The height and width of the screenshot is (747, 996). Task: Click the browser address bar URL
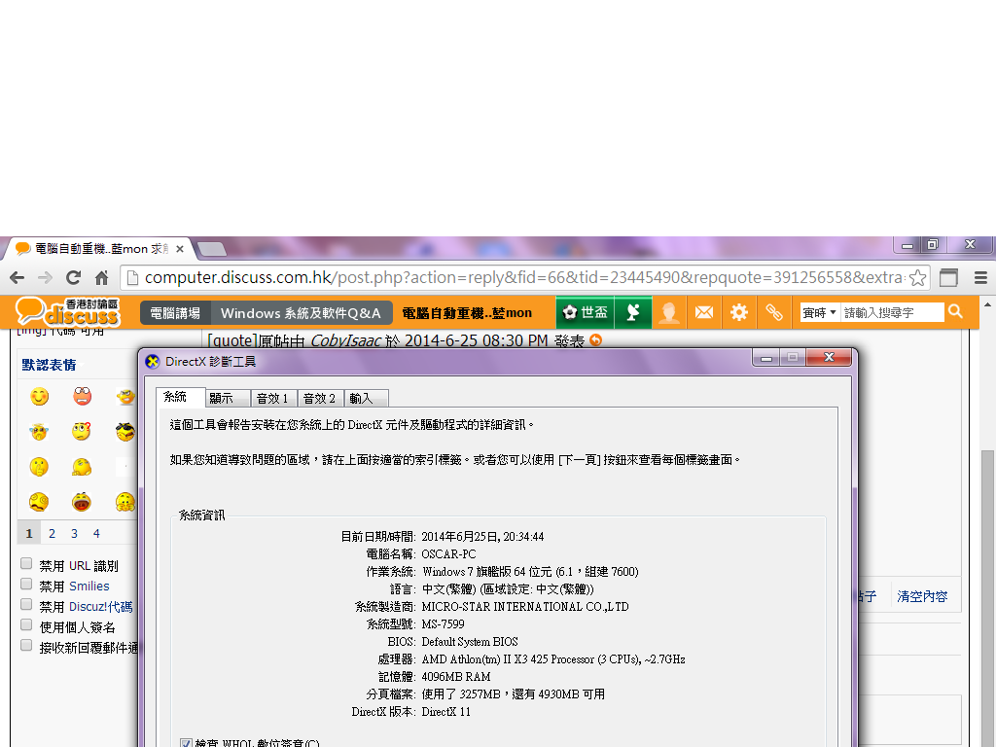(524, 277)
